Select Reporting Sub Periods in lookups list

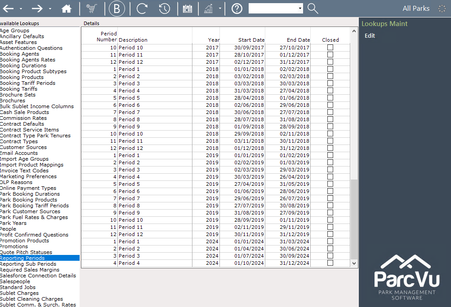pos(28,264)
